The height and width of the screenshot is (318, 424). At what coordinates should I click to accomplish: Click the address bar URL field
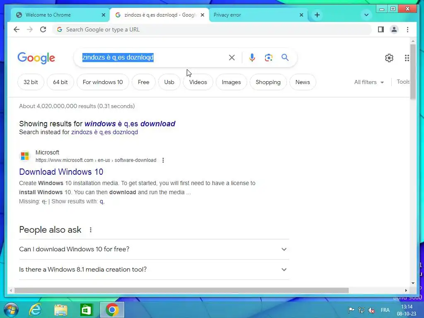(212, 29)
